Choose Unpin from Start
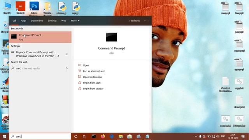 pyautogui.click(x=92, y=83)
